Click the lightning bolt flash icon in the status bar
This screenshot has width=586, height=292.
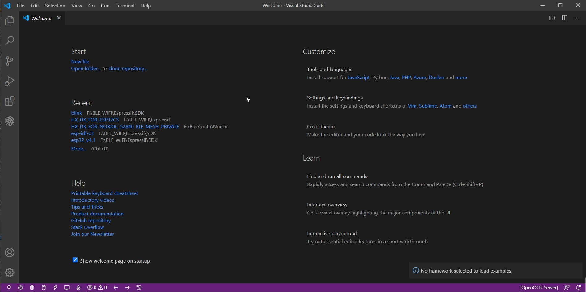pyautogui.click(x=55, y=287)
